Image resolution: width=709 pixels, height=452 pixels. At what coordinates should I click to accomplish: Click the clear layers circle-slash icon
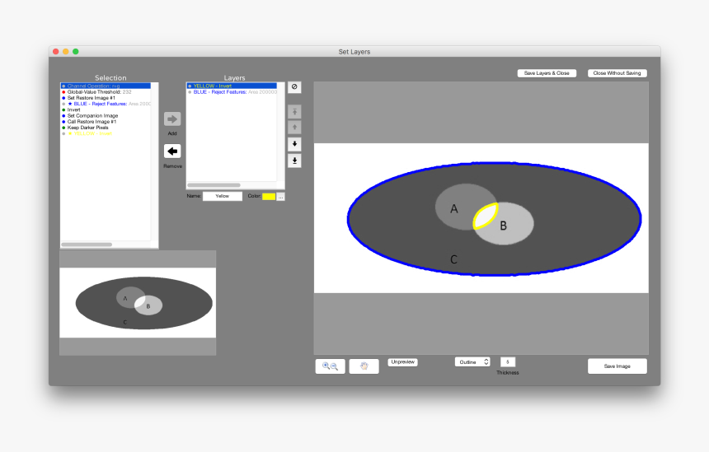click(294, 87)
